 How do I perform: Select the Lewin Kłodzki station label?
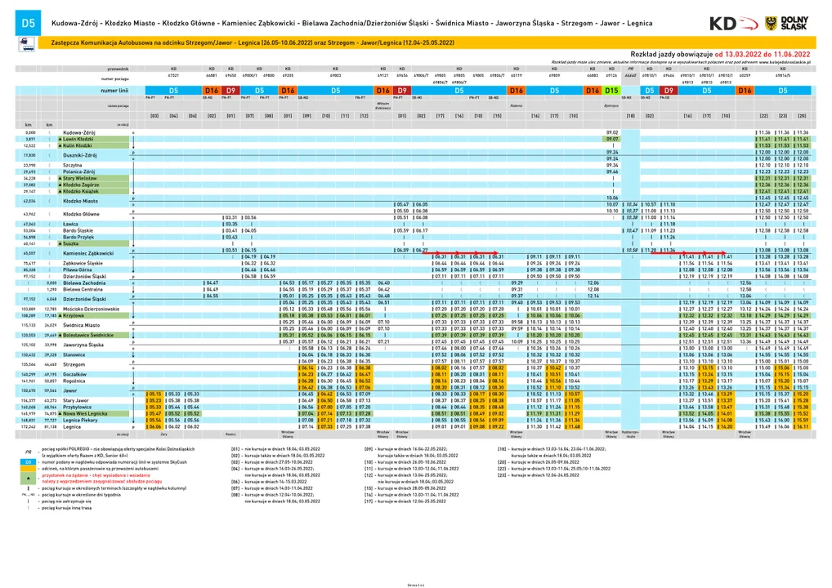(x=78, y=139)
